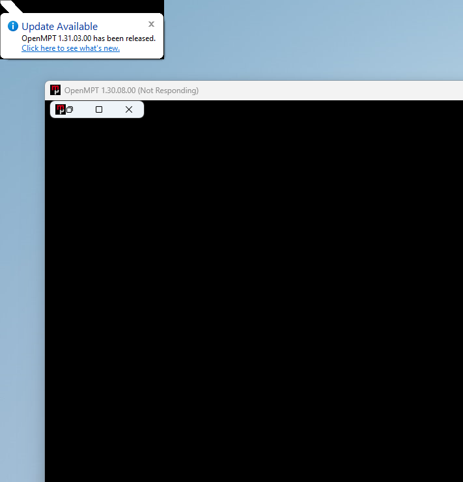Viewport: 463px width, 482px height.
Task: Click the white balloon tail above the notification
Action: (x=14, y=8)
